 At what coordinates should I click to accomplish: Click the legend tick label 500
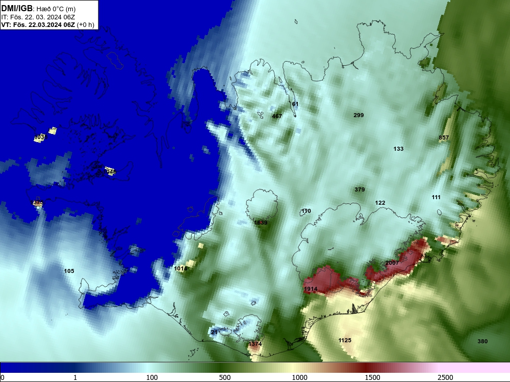pyautogui.click(x=225, y=377)
